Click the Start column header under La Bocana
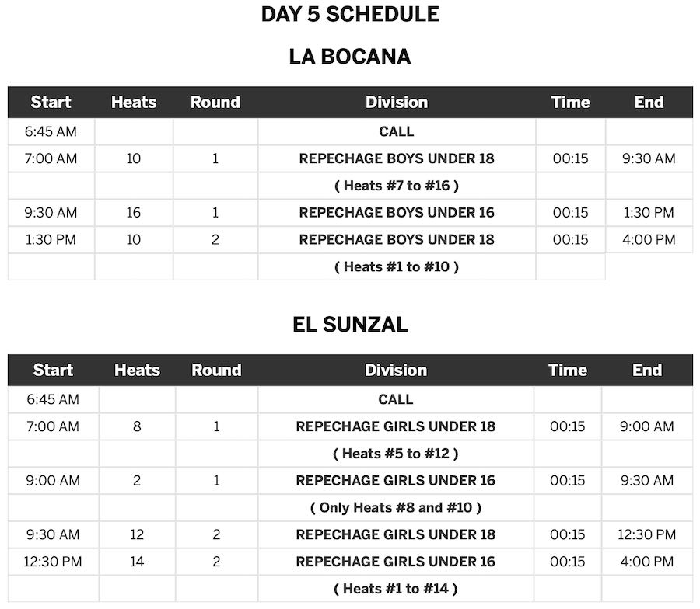This screenshot has height=609, width=700. tap(51, 102)
